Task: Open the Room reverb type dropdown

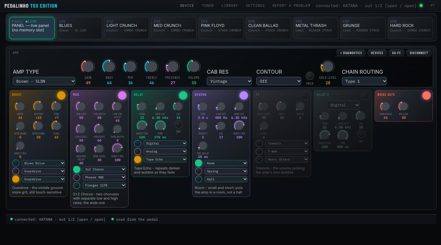Action: click(226, 163)
